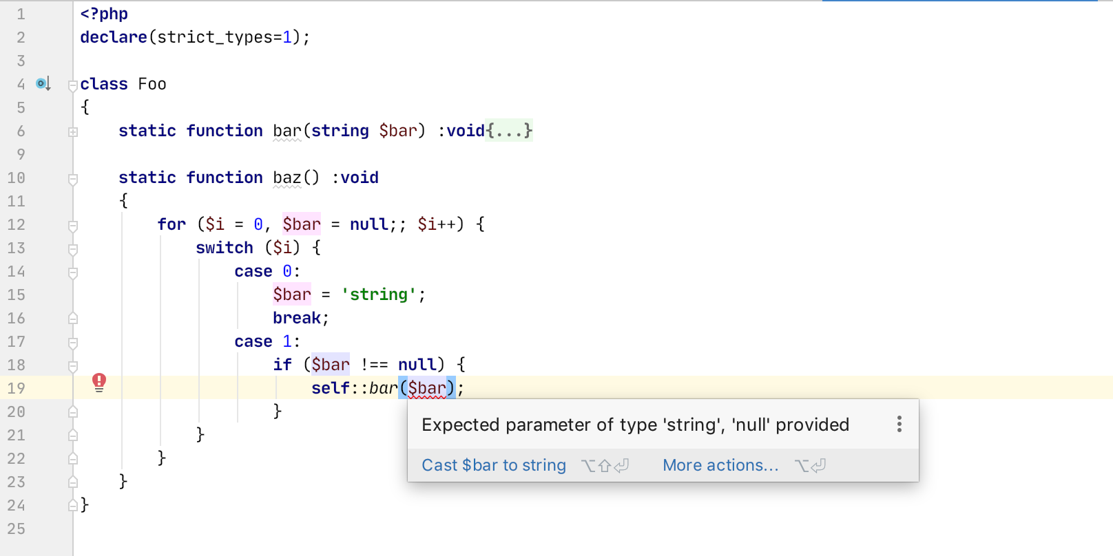Click the <?php opening tag

point(104,14)
